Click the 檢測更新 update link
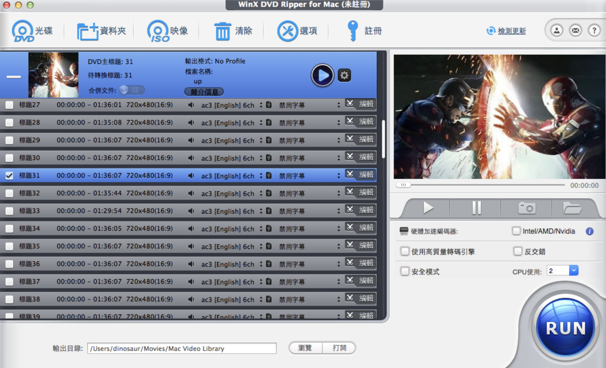 (x=511, y=31)
